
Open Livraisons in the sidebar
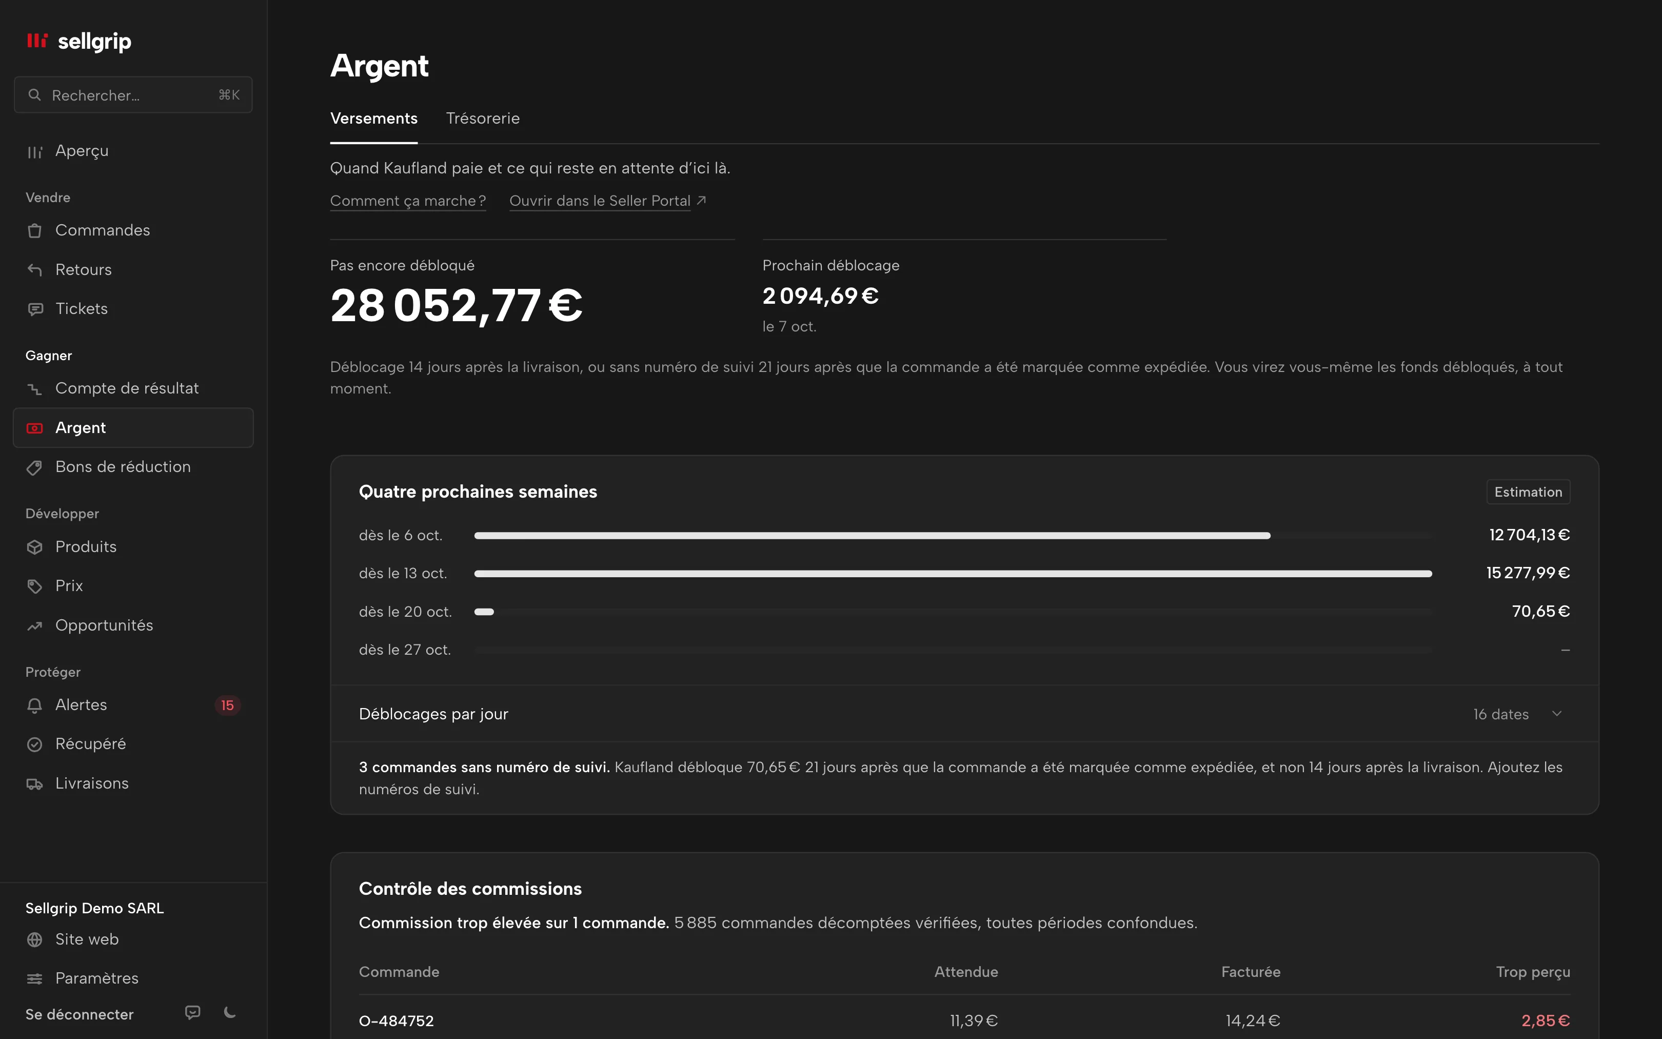coord(133,783)
